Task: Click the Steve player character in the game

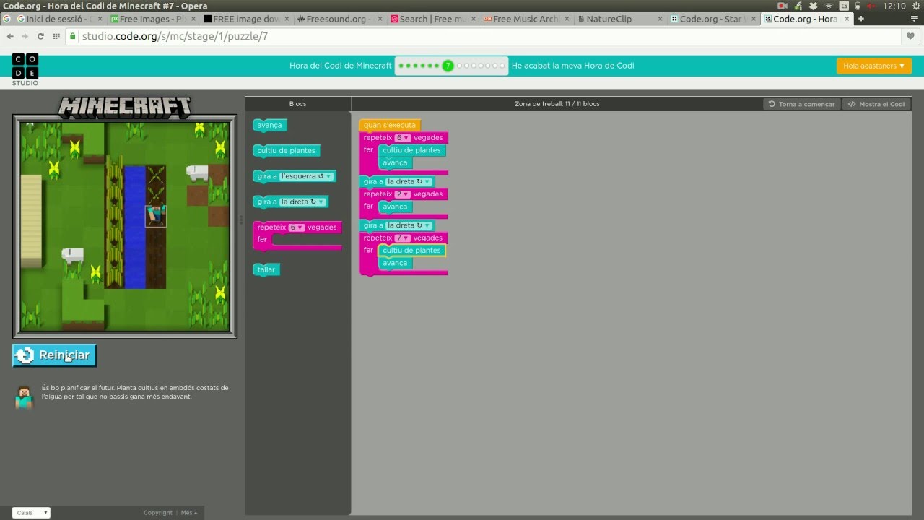Action: [x=156, y=215]
